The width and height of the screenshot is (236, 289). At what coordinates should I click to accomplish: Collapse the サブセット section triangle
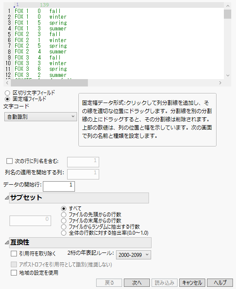(6, 198)
